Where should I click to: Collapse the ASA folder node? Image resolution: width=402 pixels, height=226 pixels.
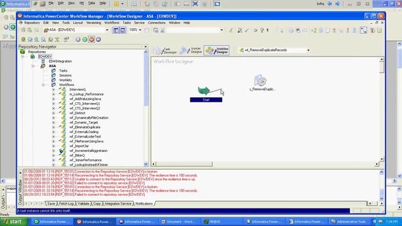click(33, 66)
